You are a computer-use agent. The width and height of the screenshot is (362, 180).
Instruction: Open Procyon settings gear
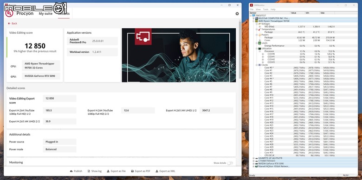tap(237, 13)
